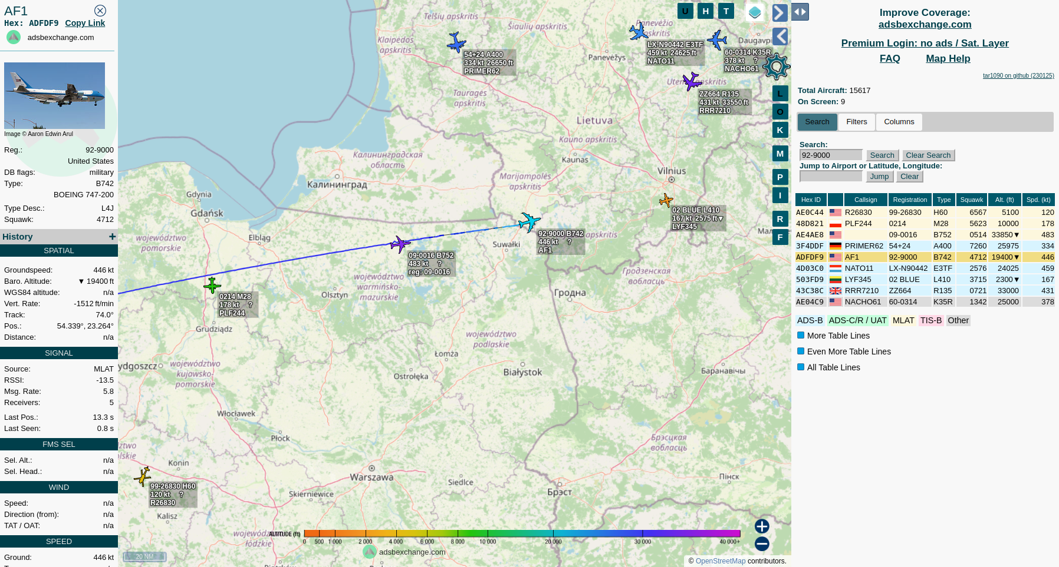
Task: Copy Link for the selected aircraft
Action: point(85,23)
